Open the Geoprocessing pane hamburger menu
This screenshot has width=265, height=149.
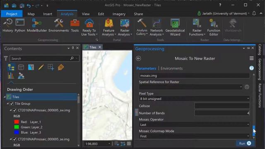point(251,58)
